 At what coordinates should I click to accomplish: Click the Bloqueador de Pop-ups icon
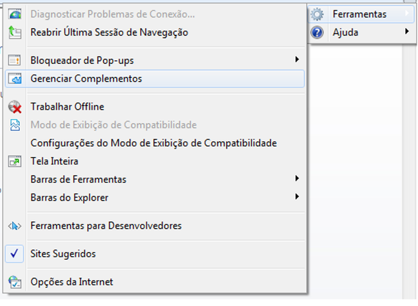[x=14, y=60]
